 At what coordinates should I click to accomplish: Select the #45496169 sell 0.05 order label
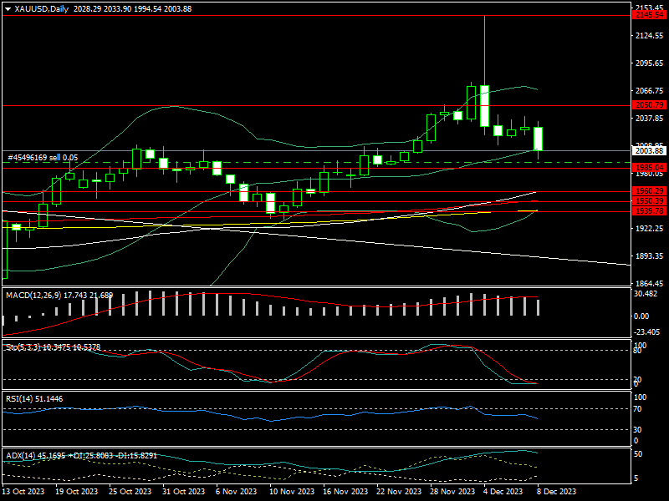click(x=43, y=157)
